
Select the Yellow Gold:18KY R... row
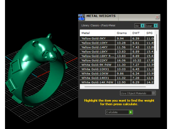tap(117, 56)
